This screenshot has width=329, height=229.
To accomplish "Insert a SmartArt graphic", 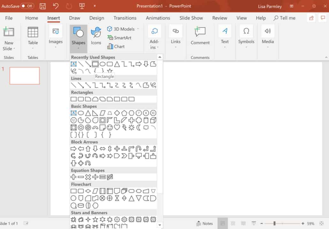I will point(120,38).
